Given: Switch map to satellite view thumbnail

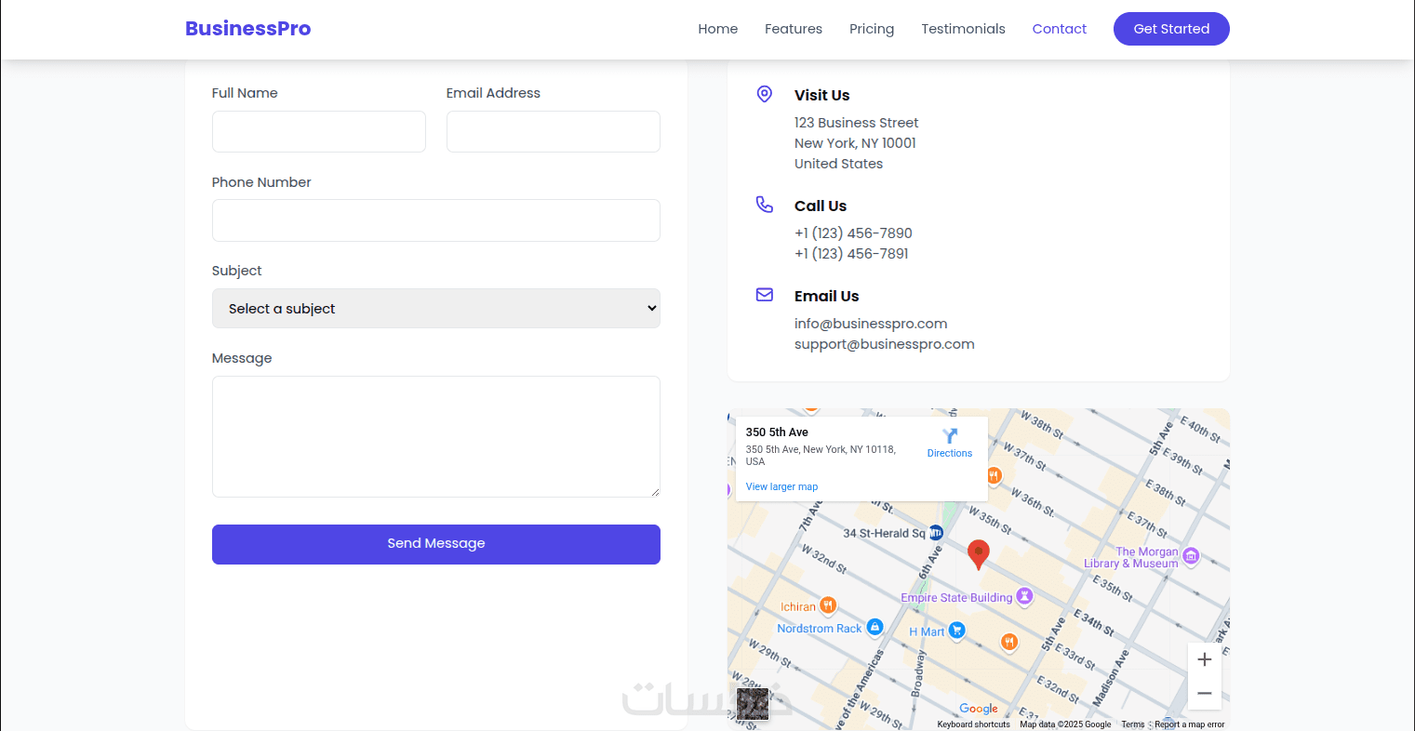Looking at the screenshot, I should tap(753, 704).
